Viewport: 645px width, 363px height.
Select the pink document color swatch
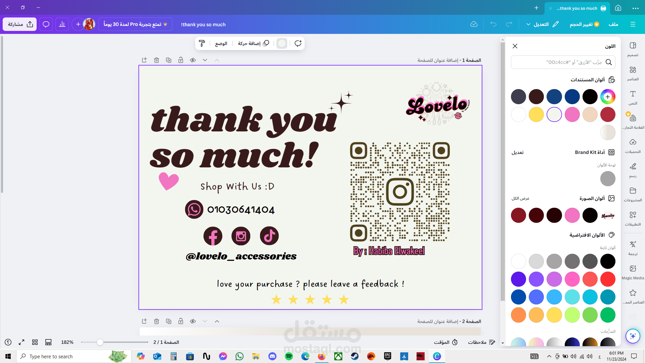click(572, 115)
